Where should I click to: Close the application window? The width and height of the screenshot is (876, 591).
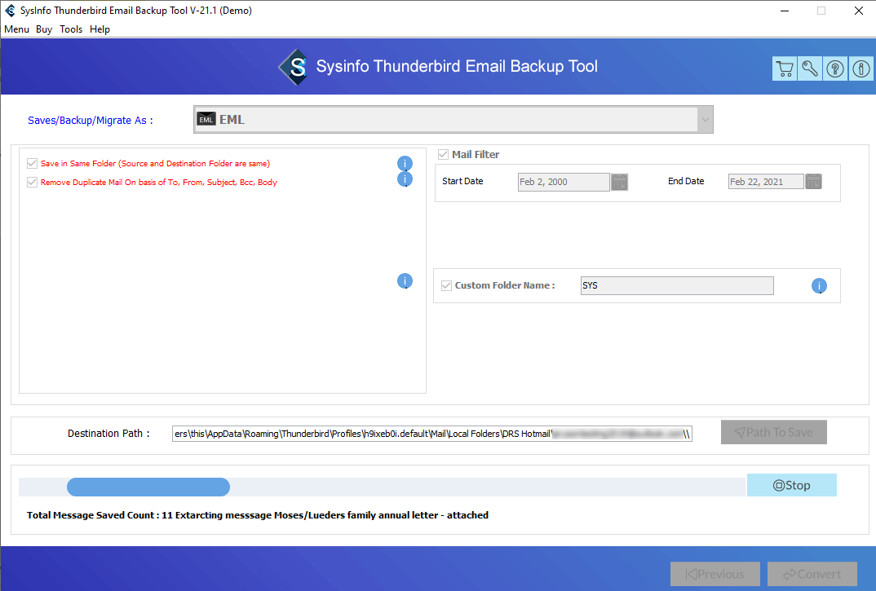click(859, 11)
